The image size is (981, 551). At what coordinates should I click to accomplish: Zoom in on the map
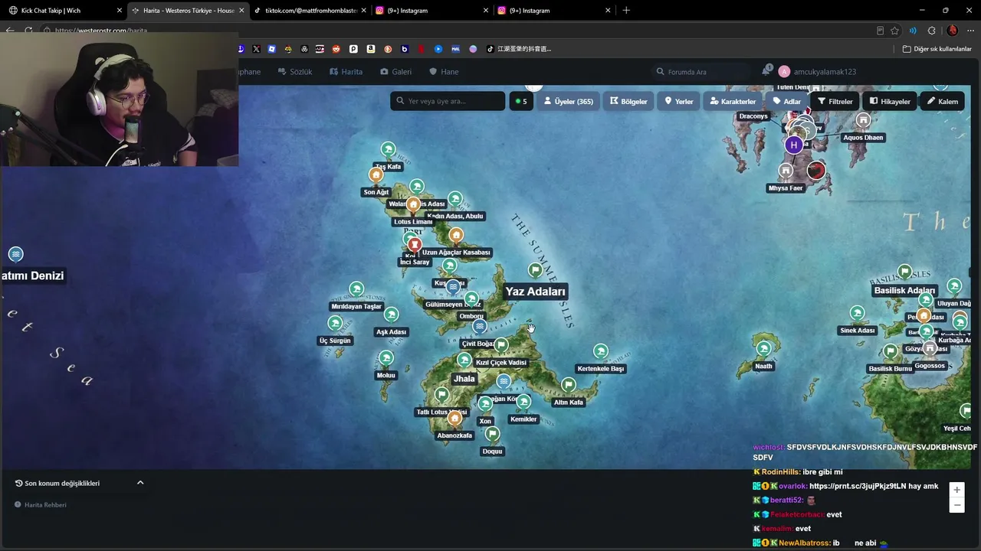tap(956, 490)
